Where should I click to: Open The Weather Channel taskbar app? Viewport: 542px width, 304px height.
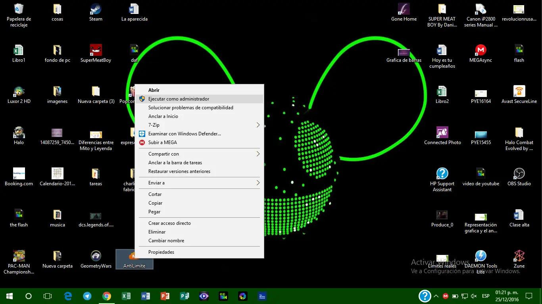coord(262,296)
